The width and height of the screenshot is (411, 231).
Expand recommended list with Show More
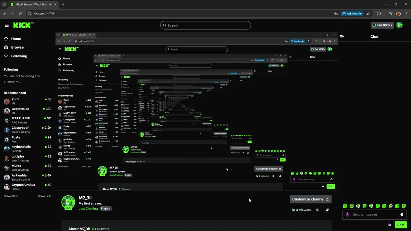[11, 196]
